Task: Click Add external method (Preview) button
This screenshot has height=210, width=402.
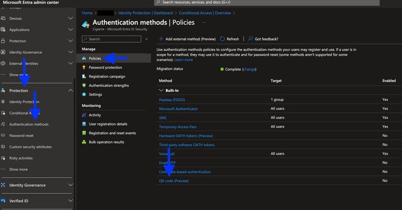Action: click(187, 39)
